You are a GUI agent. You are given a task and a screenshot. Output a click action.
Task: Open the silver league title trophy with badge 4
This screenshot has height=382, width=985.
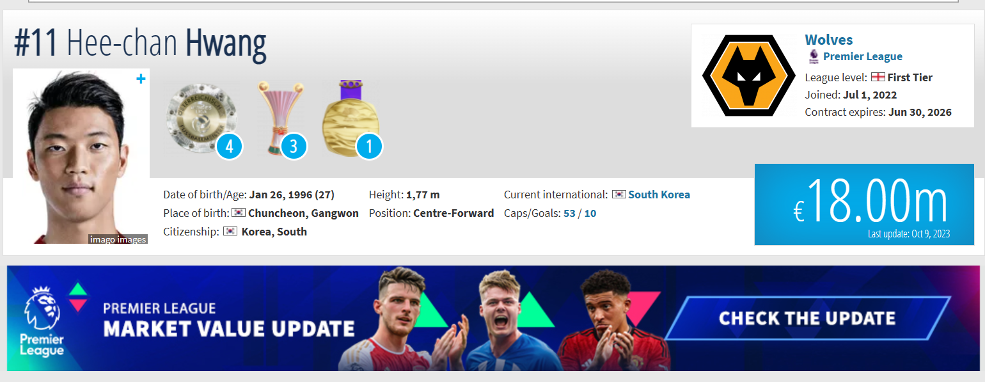(202, 117)
